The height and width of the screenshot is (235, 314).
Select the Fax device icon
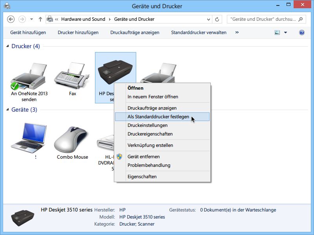click(x=72, y=76)
